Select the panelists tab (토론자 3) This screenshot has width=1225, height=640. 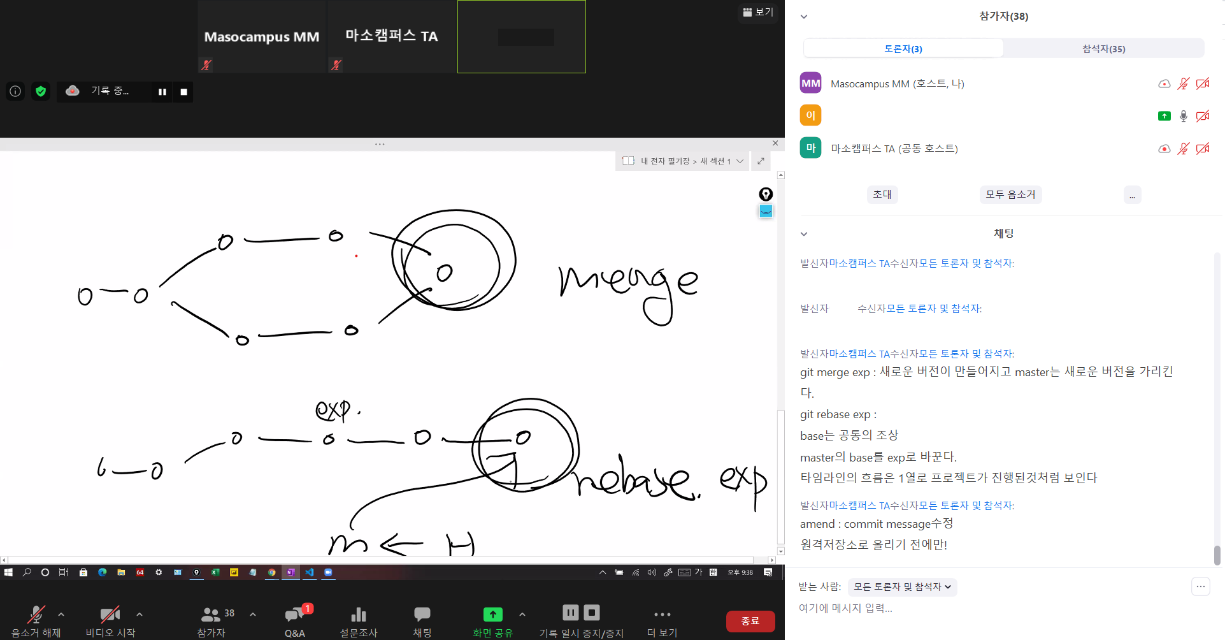903,48
